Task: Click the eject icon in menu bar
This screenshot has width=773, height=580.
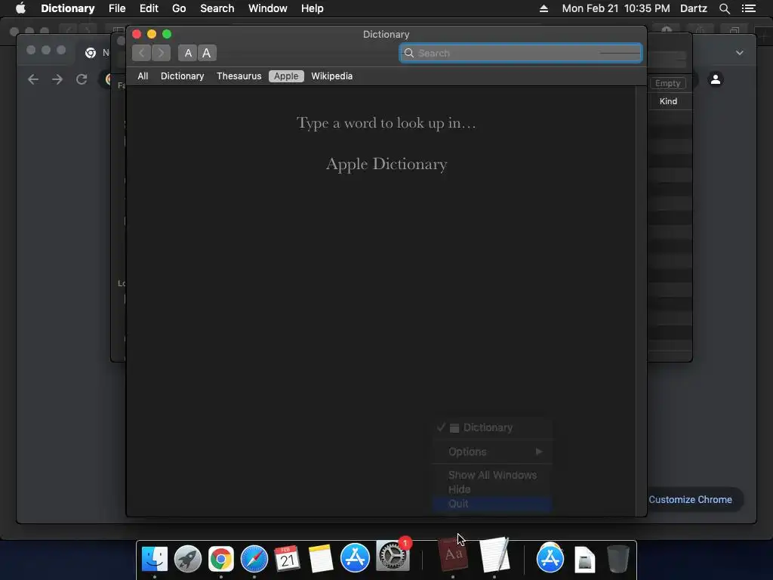Action: coord(544,8)
